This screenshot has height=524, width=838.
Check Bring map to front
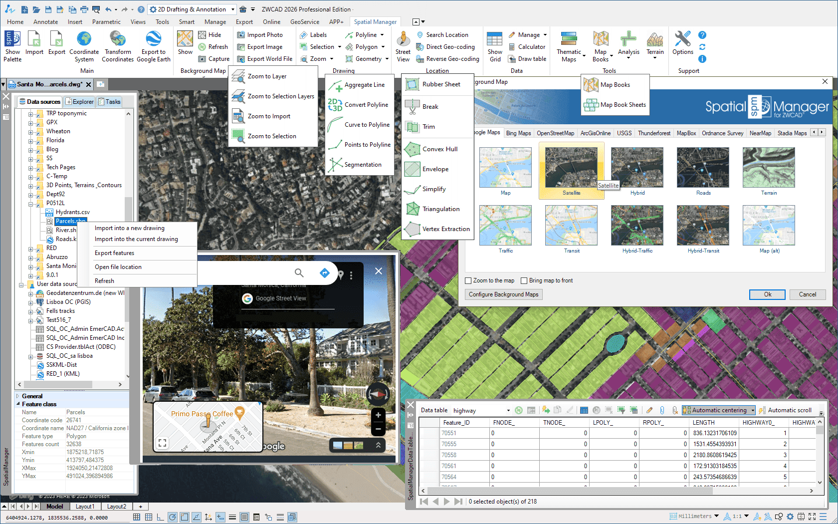click(x=524, y=280)
